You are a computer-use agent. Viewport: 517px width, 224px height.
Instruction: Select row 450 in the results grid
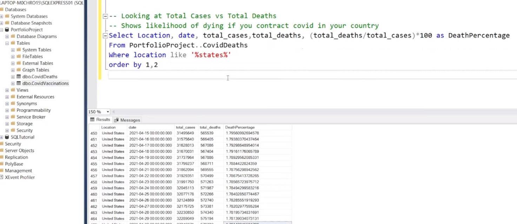coord(93,133)
